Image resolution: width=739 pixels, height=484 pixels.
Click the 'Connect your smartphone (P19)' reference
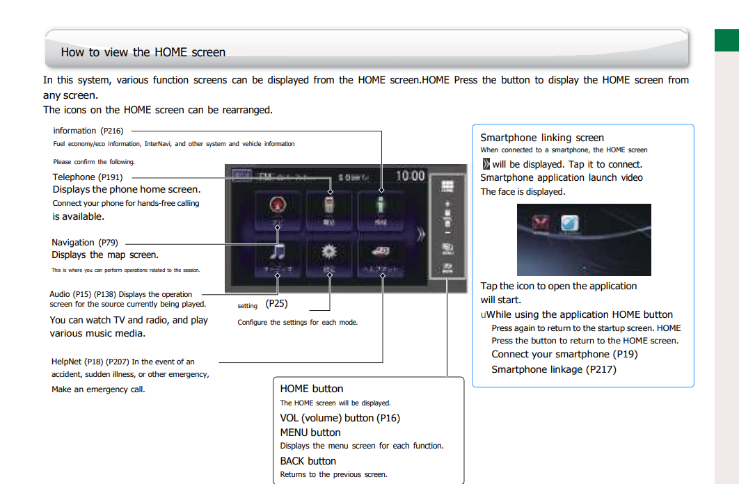(564, 354)
